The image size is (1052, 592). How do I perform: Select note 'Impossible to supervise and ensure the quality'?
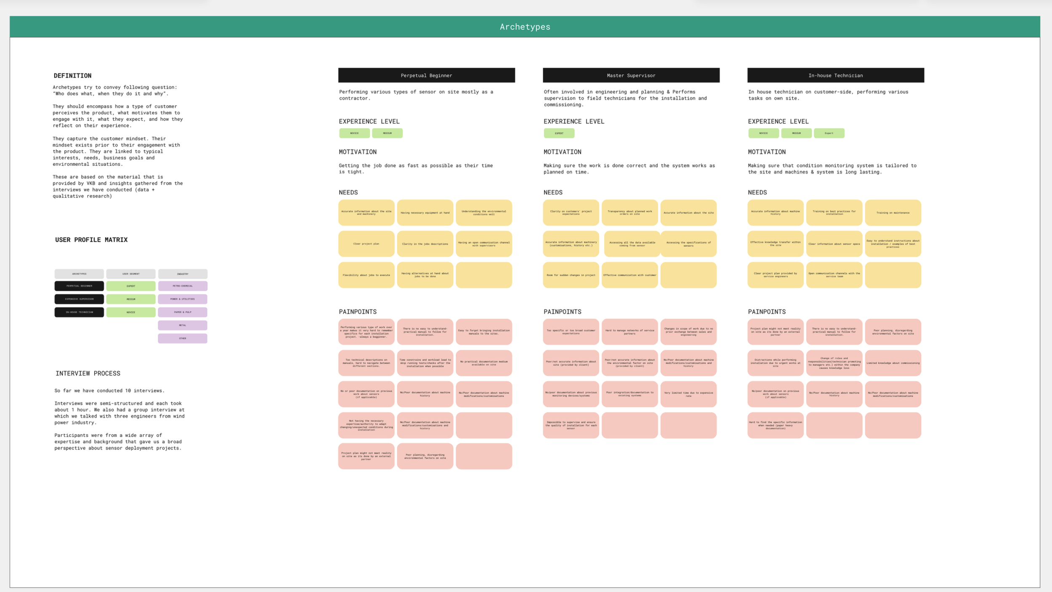click(571, 425)
